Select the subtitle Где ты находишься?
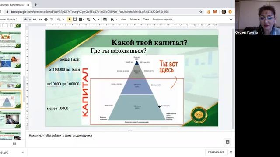 [x=119, y=51]
